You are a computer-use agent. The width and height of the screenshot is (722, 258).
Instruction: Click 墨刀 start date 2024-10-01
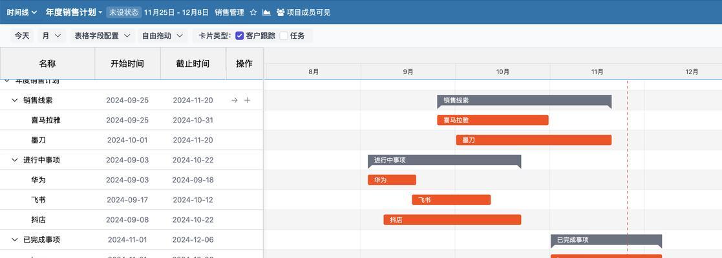point(127,140)
